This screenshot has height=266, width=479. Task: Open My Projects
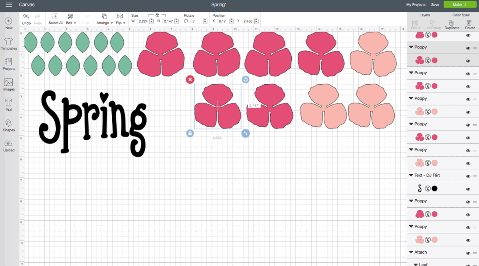pos(416,5)
